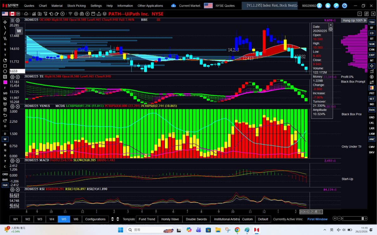Click the redo arrow in left toolbar
377x235 pixels.
tap(5, 121)
